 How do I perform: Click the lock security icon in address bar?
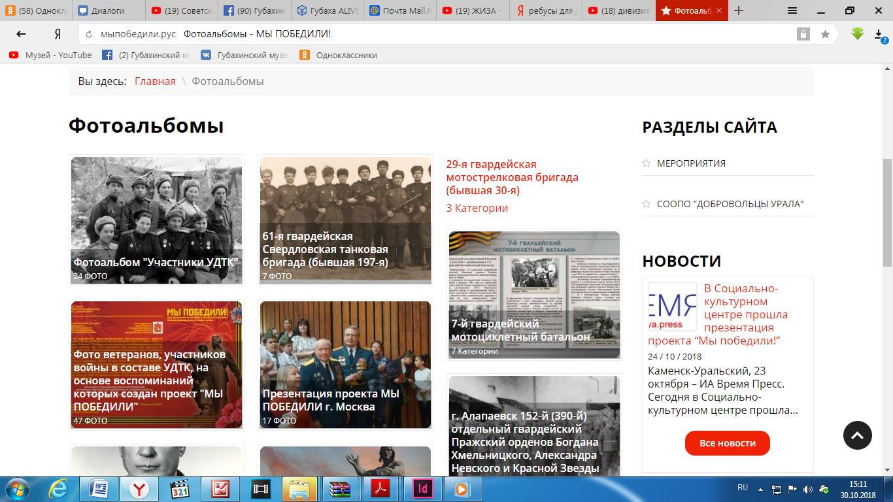803,34
